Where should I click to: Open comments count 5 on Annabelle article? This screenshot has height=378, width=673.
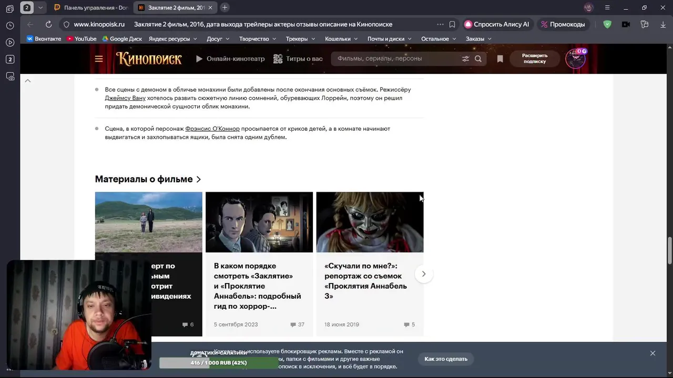(410, 324)
